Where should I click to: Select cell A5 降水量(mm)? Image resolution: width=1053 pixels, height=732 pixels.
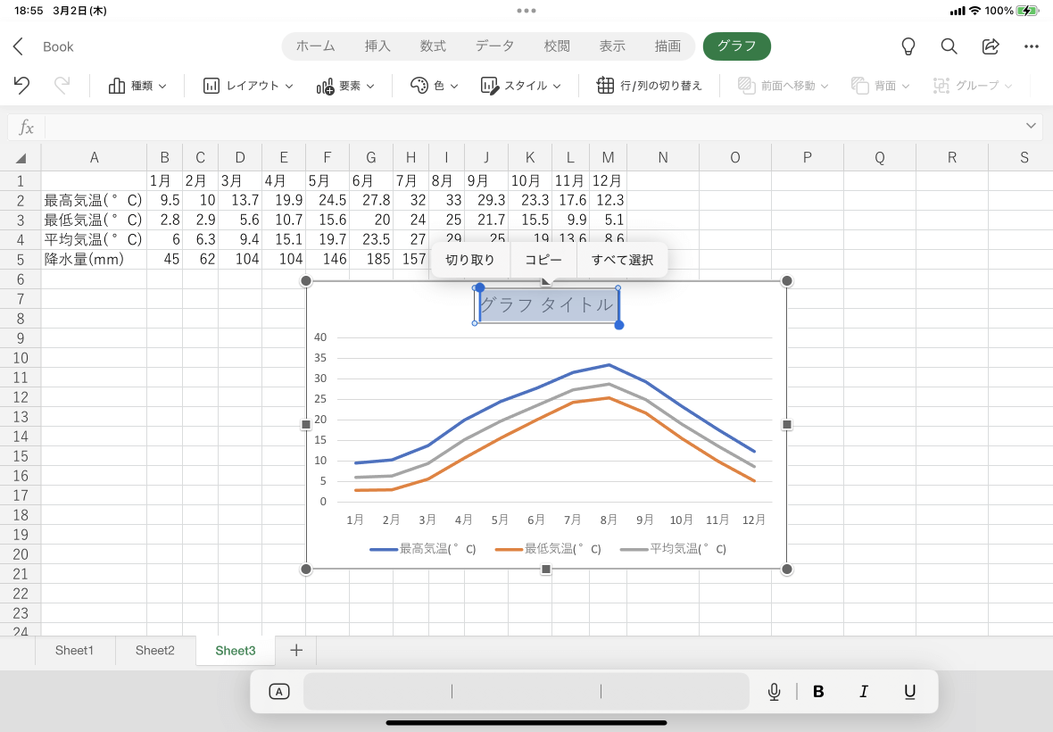point(94,259)
